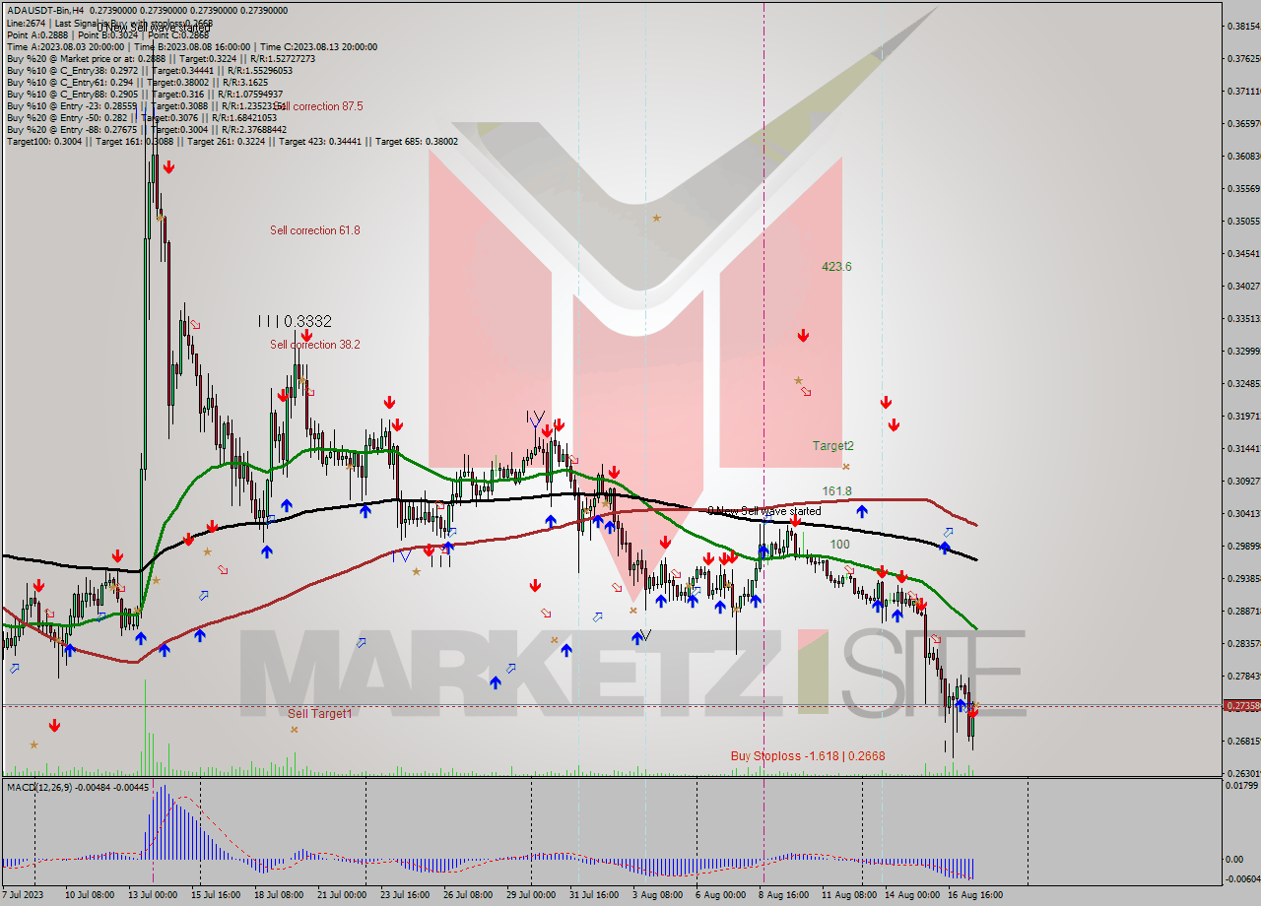This screenshot has width=1261, height=906.
Task: Click the 14 Aug 00:00 time axis label
Action: (x=912, y=895)
